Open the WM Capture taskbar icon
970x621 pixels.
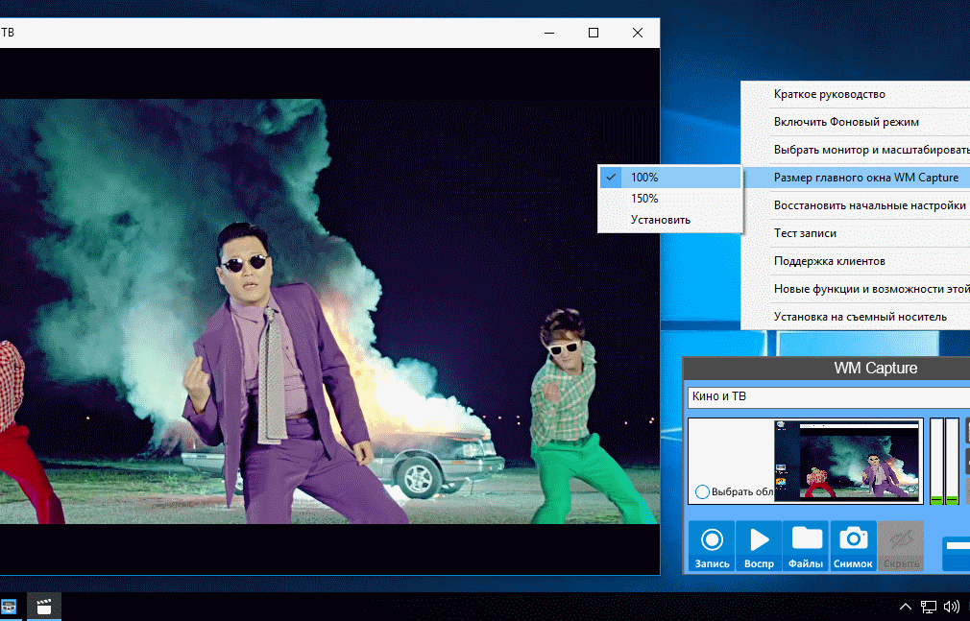pos(9,607)
